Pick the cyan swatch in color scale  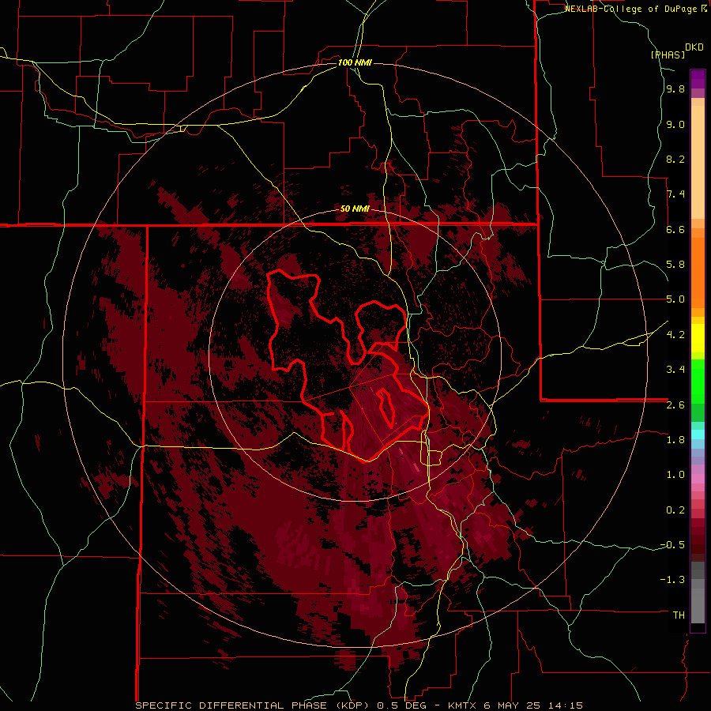point(698,434)
